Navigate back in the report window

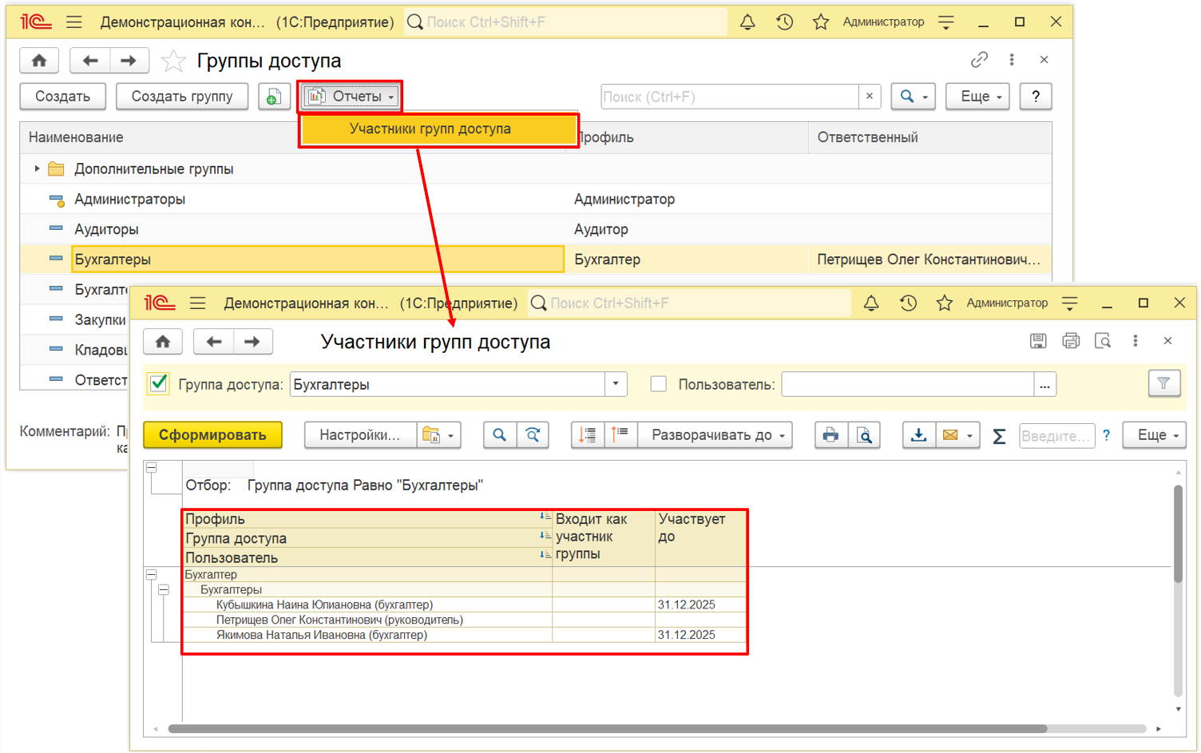214,342
